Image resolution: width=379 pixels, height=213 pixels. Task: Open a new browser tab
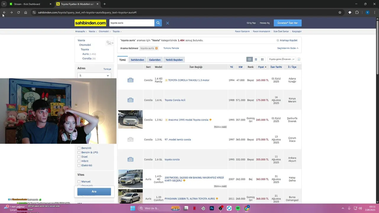pos(105,4)
